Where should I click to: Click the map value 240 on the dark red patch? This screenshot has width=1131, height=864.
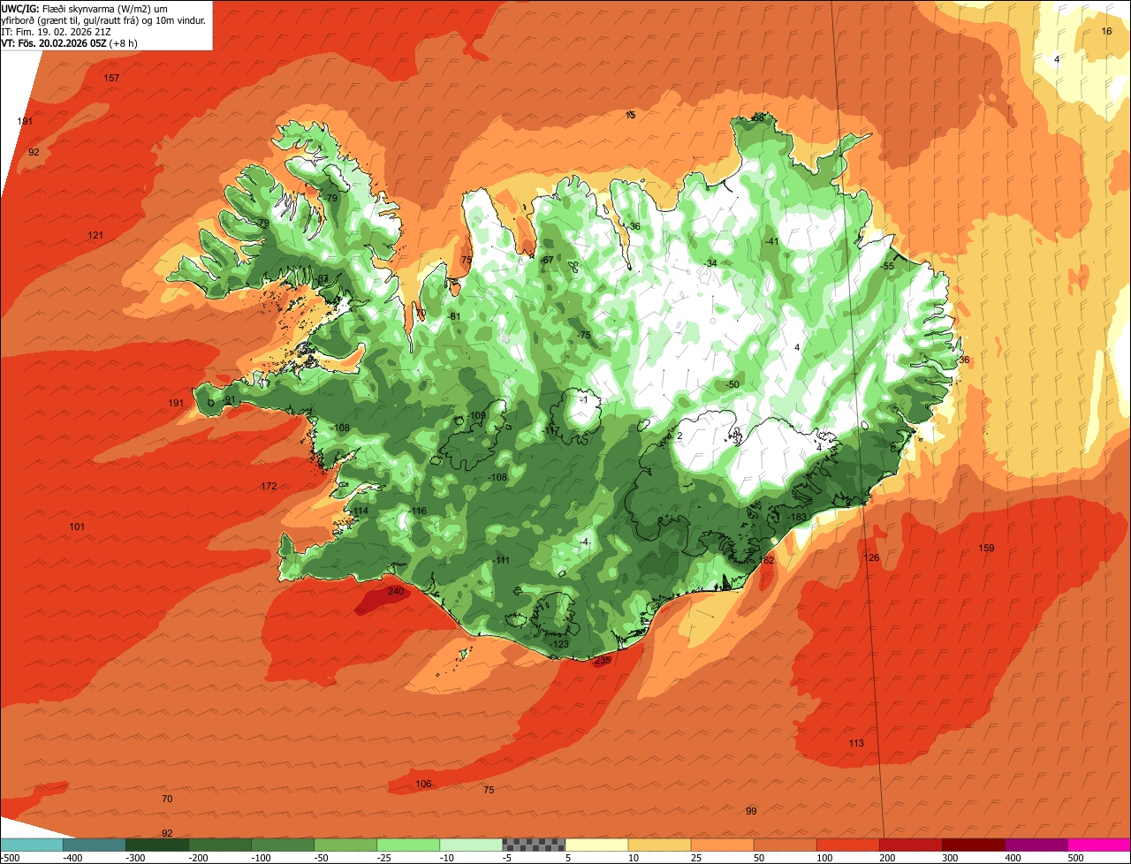pos(396,592)
